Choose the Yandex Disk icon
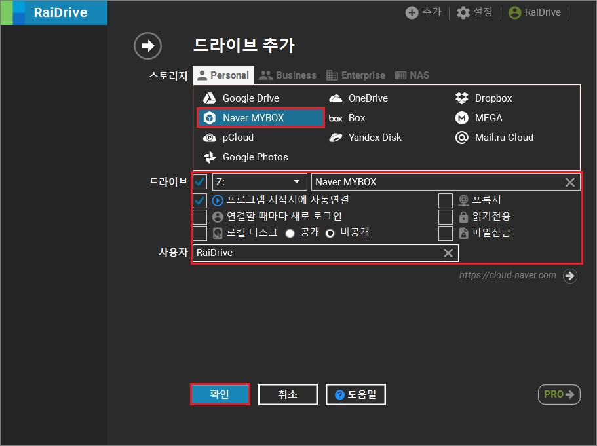 [x=336, y=138]
